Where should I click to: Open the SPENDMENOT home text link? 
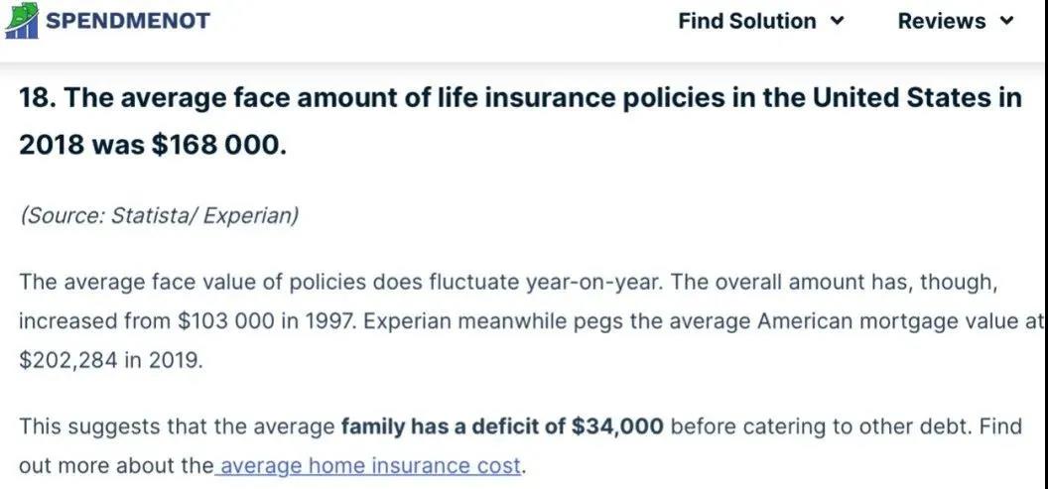[127, 21]
